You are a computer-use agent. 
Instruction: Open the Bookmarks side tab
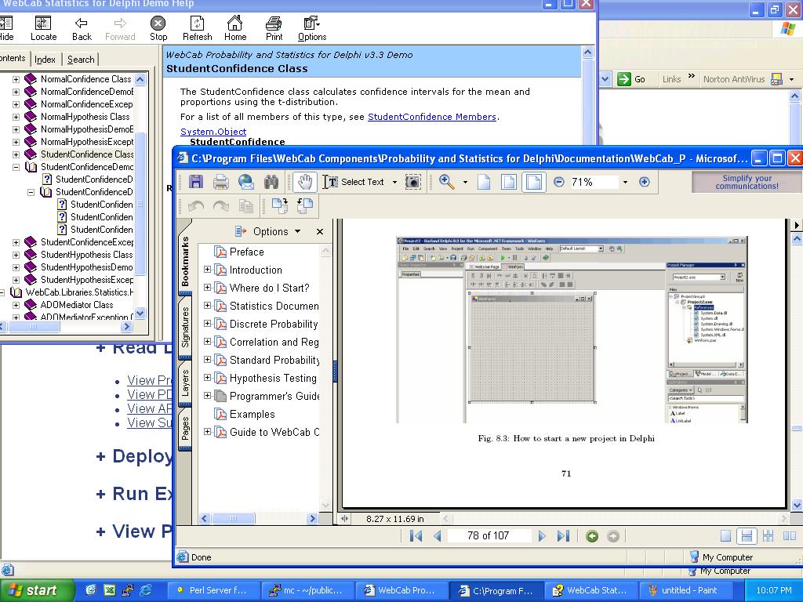(185, 260)
